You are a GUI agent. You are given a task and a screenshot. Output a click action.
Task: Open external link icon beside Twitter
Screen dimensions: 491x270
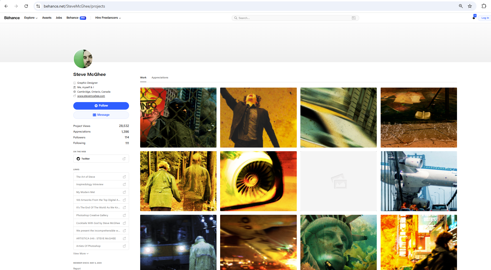click(124, 159)
